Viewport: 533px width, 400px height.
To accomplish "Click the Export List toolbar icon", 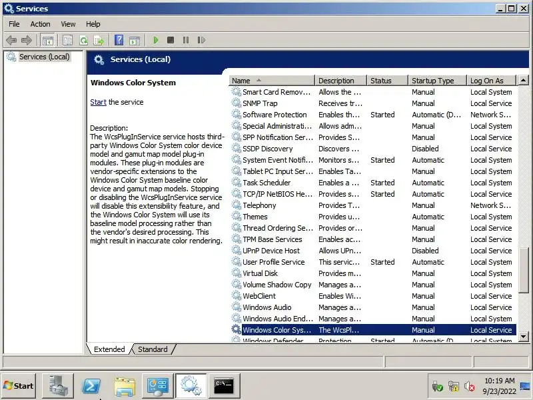I will [x=99, y=40].
